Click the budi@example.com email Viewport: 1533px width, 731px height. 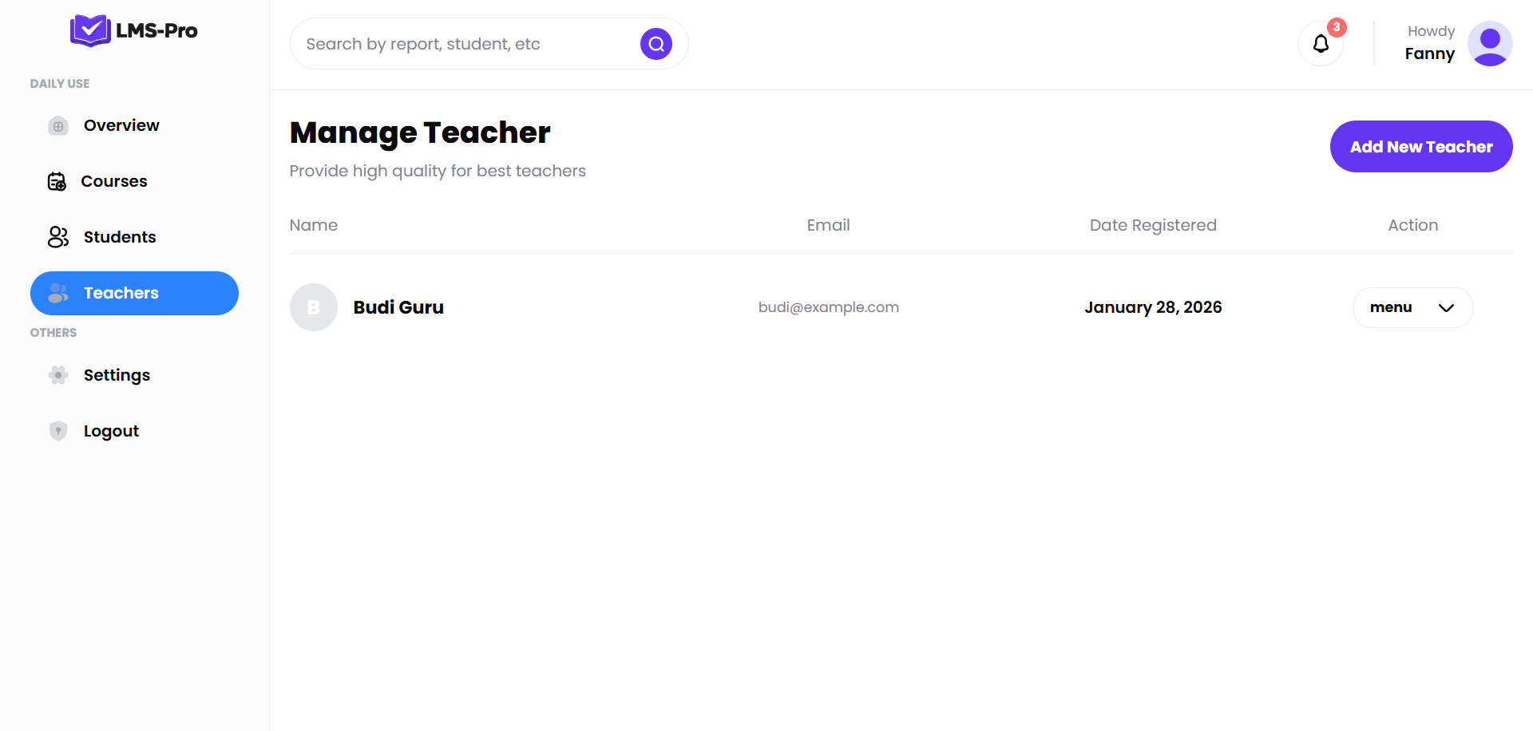[829, 307]
